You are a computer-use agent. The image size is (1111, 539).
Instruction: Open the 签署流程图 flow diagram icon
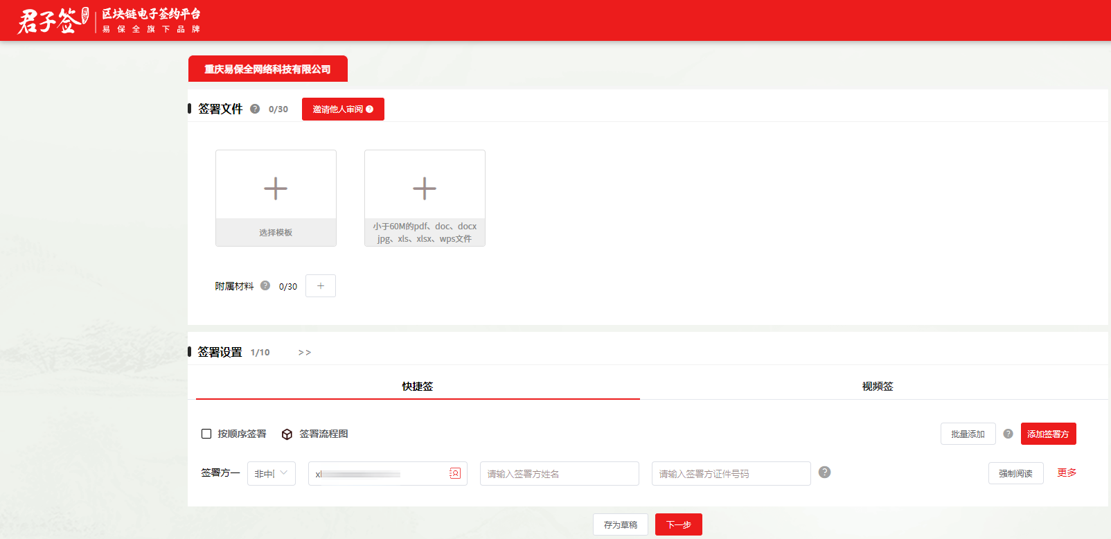287,434
